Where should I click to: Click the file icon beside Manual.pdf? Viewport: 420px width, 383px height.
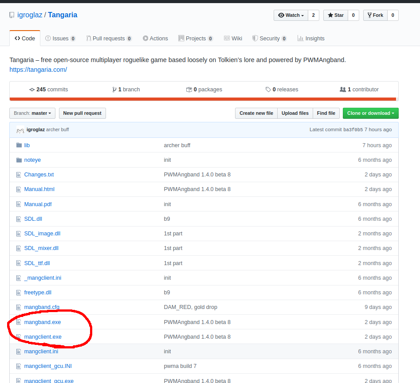(x=19, y=204)
